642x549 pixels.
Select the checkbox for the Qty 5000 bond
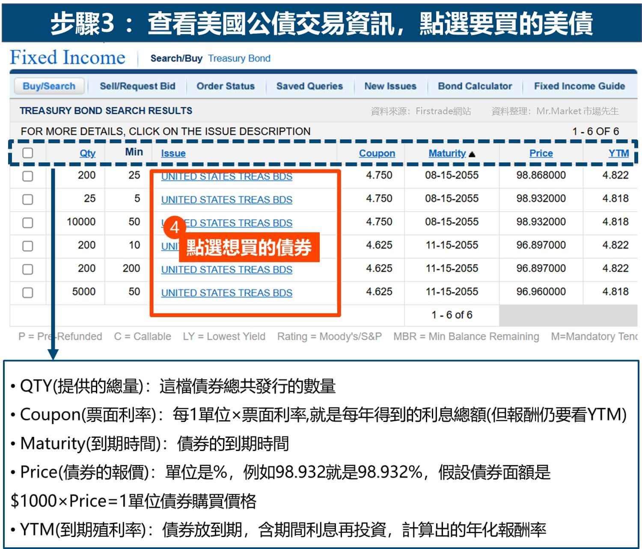[28, 292]
